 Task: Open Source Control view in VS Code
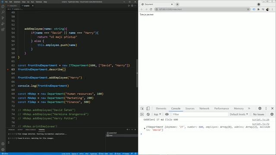(x=3, y=18)
